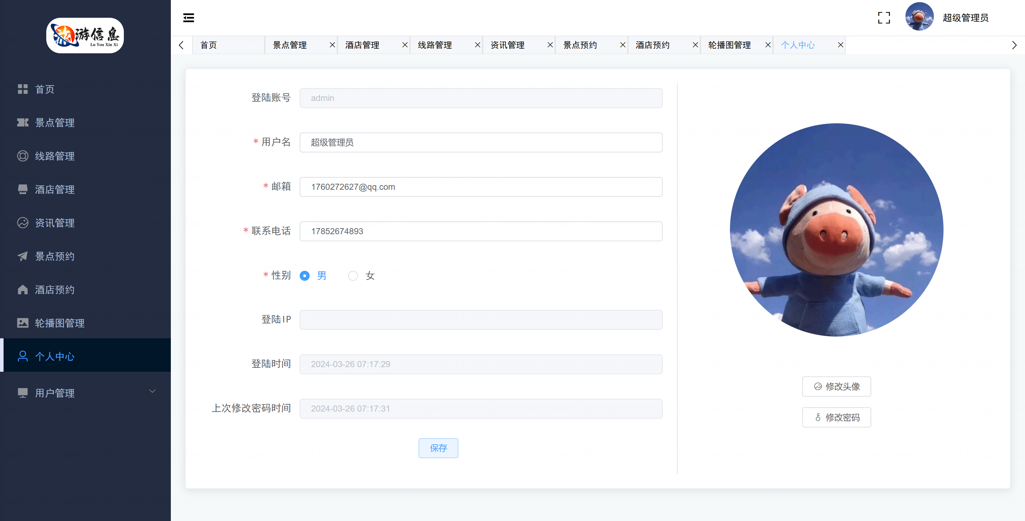Close the 轮播图管理 tab

coord(768,45)
